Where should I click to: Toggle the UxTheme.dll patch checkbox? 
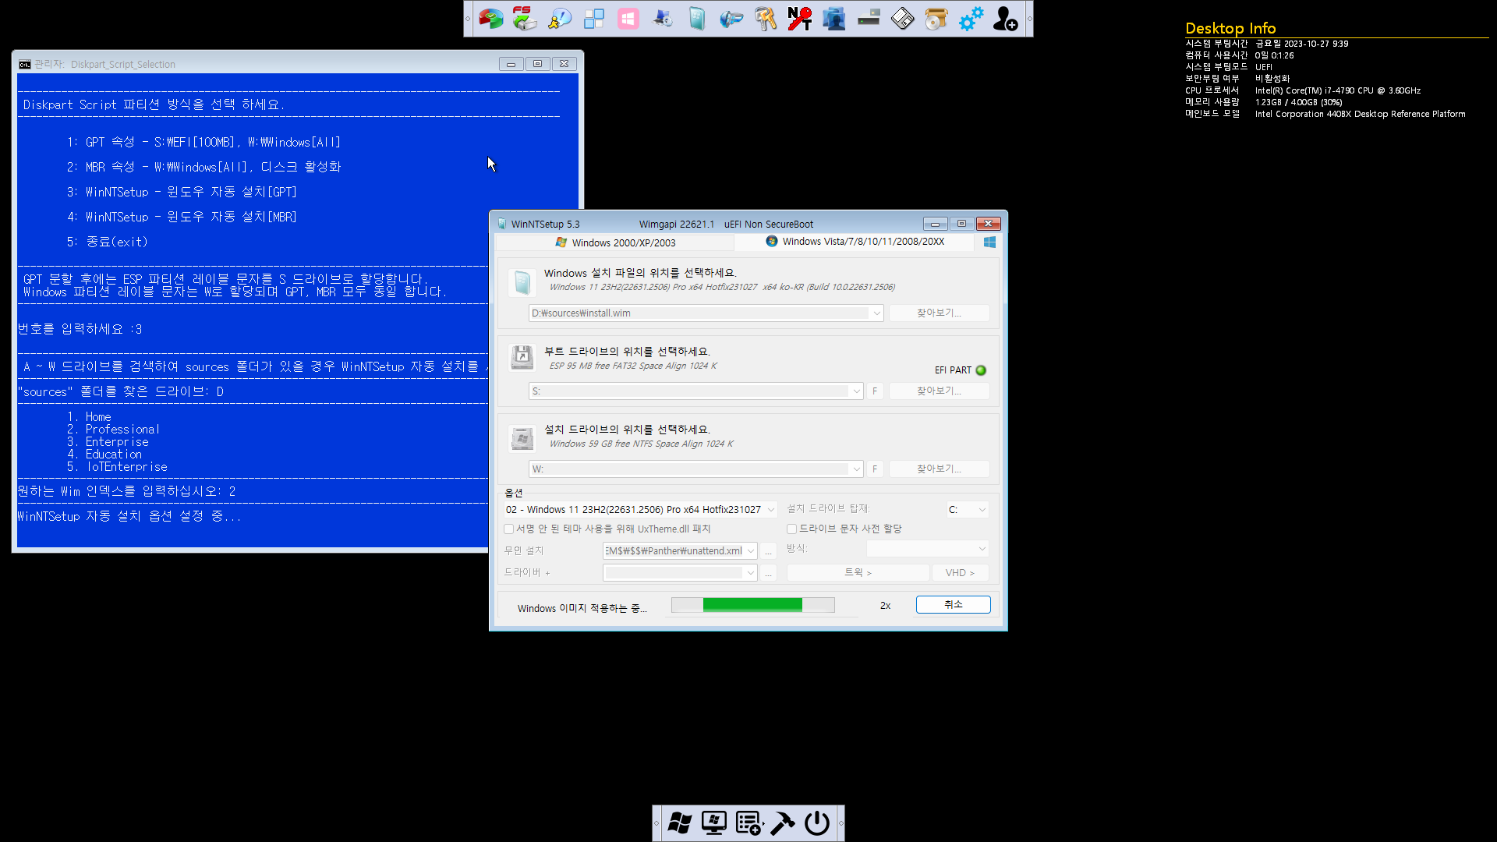(509, 529)
